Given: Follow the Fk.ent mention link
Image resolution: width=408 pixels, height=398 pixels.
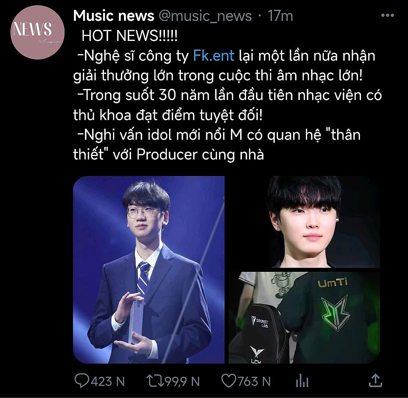Looking at the screenshot, I should coord(213,56).
